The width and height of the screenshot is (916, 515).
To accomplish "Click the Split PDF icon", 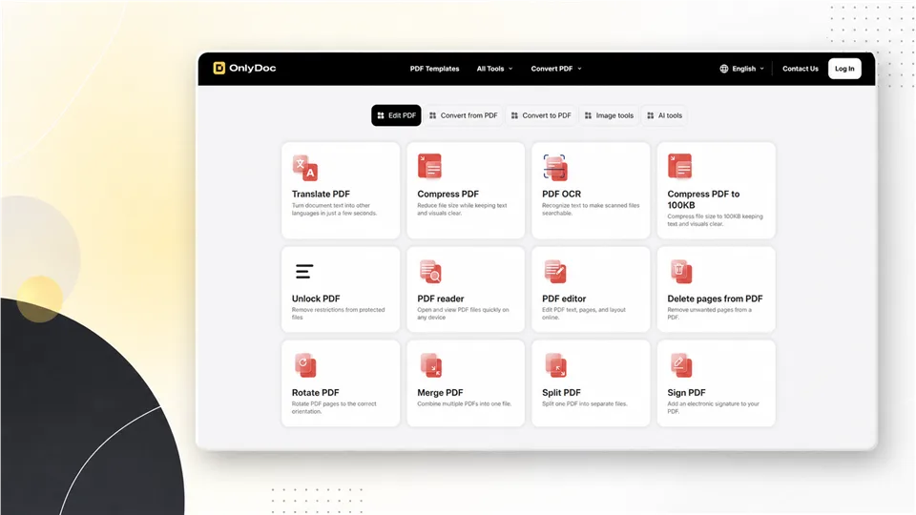I will click(x=555, y=365).
